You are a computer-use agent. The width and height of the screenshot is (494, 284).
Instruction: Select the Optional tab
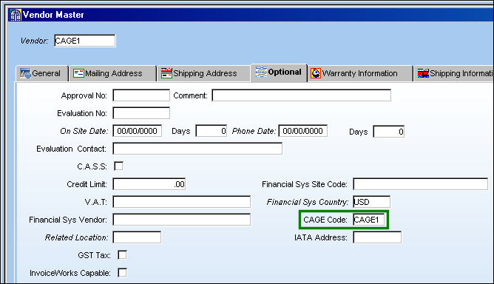(279, 72)
